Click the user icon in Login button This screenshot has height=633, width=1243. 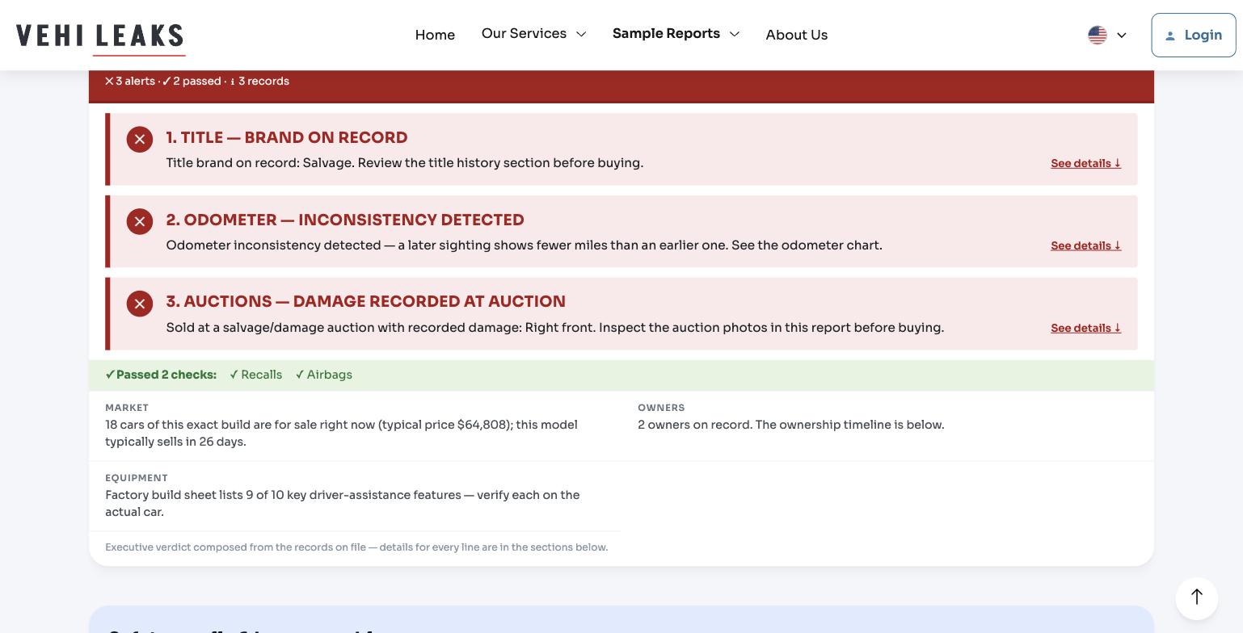pos(1169,36)
